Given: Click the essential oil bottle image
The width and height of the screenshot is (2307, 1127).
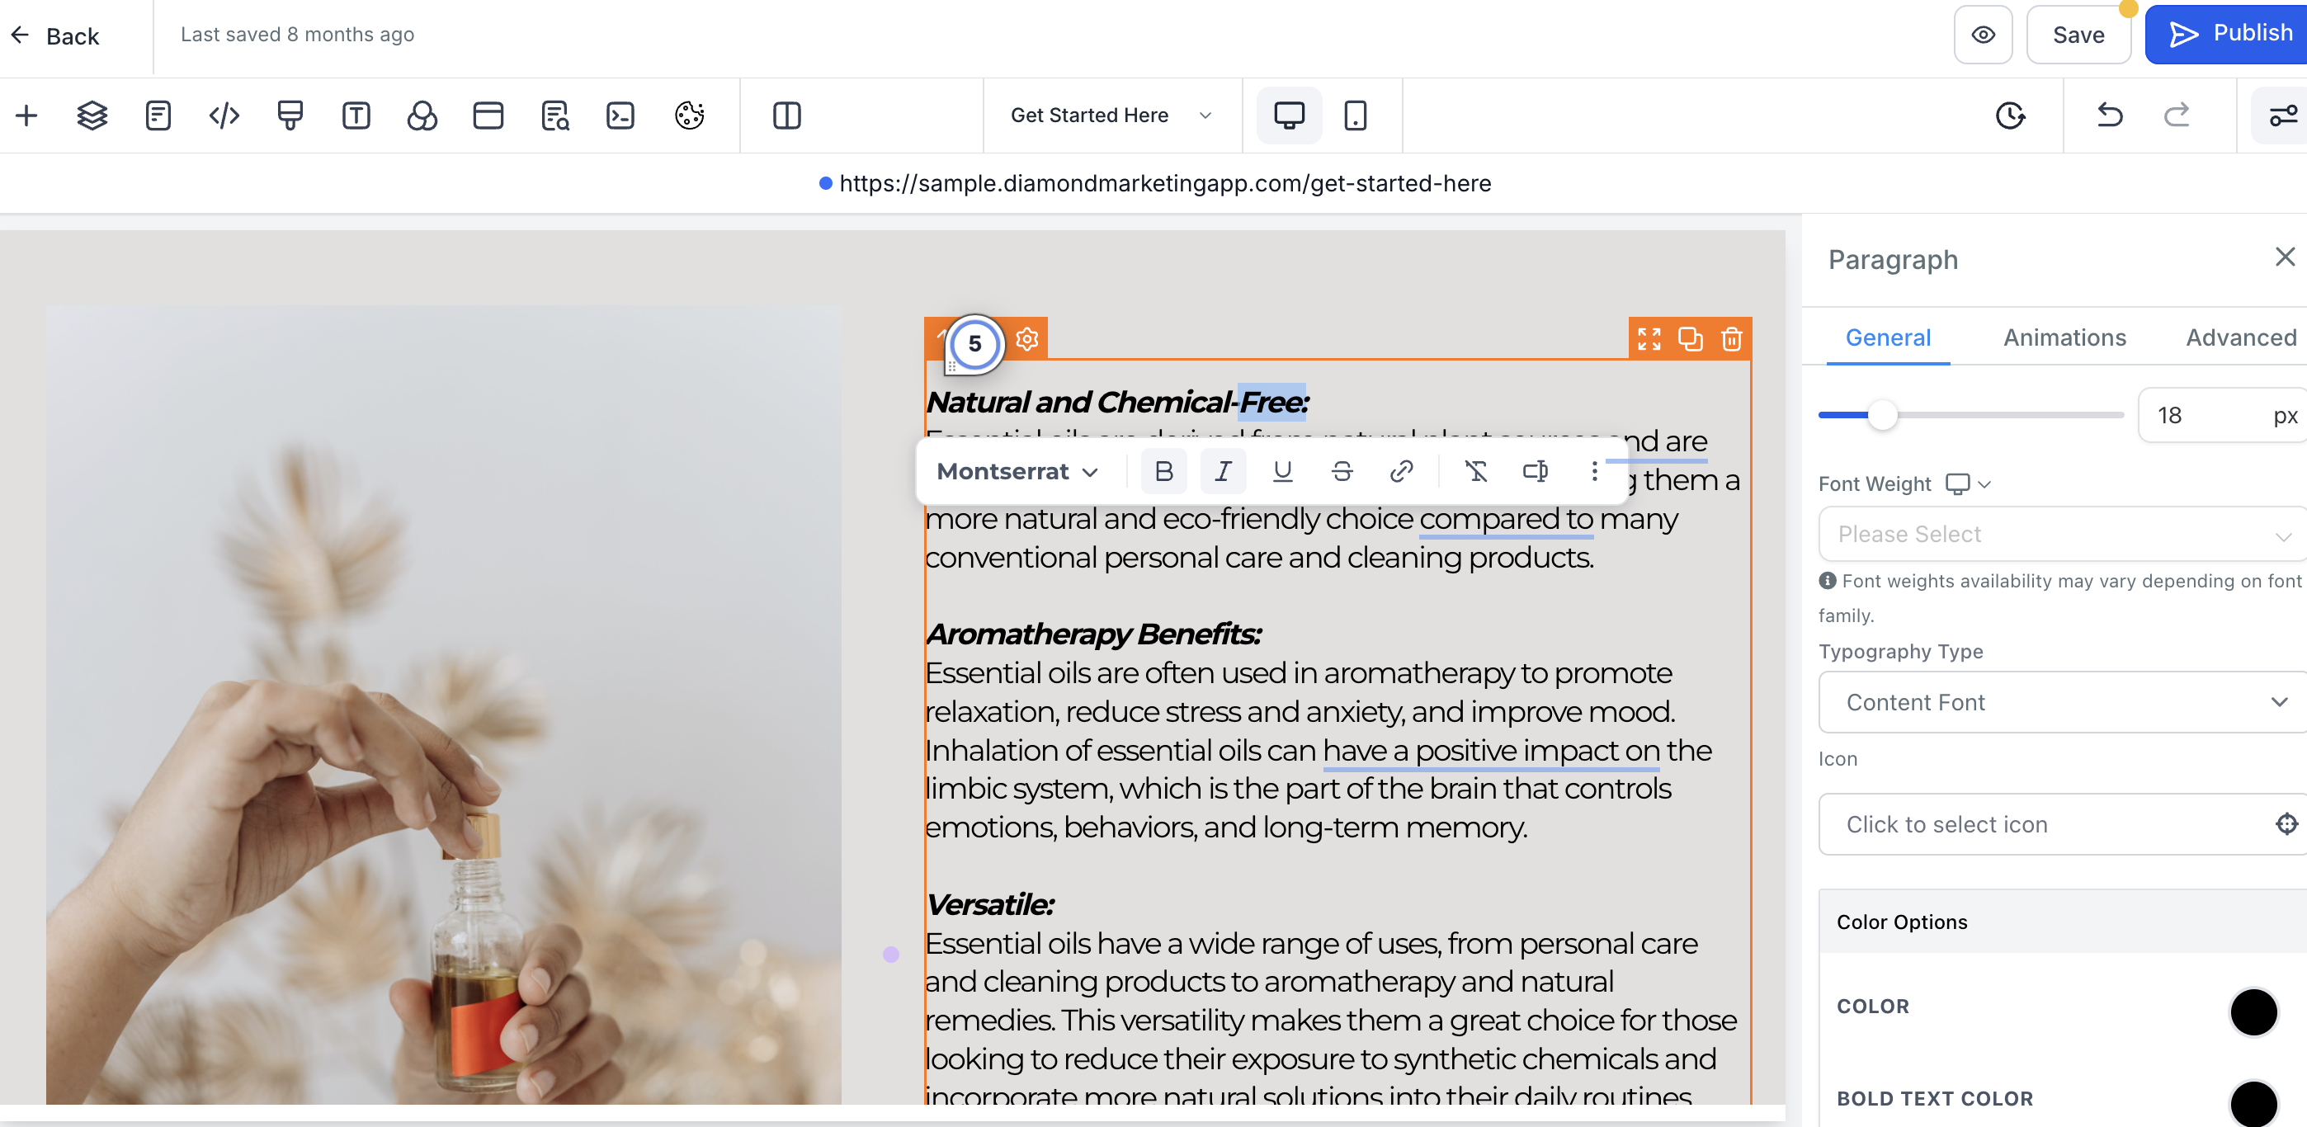Looking at the screenshot, I should pyautogui.click(x=443, y=705).
